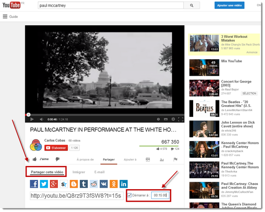Open 3 Worst Workout Mistakes ad title

(x=234, y=38)
